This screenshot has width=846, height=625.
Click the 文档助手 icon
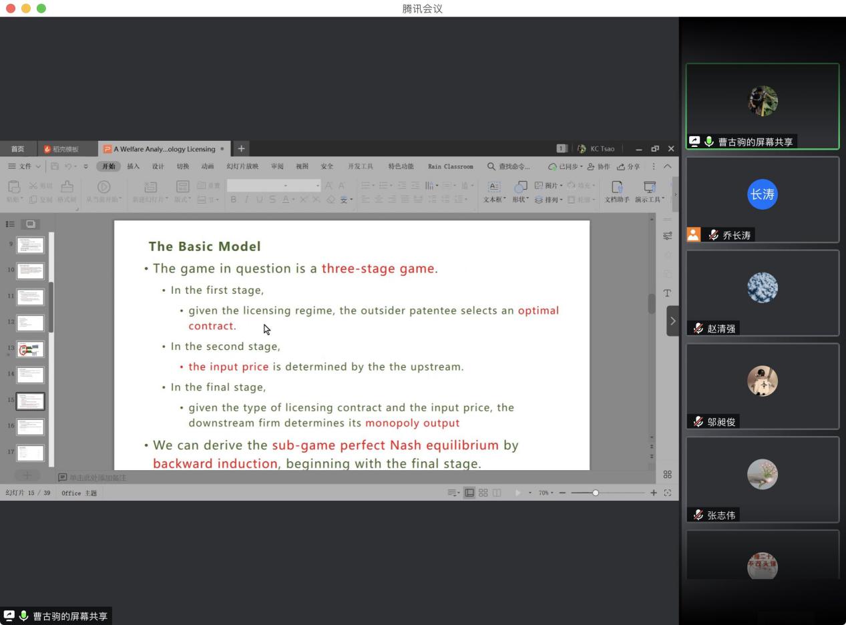pyautogui.click(x=617, y=187)
